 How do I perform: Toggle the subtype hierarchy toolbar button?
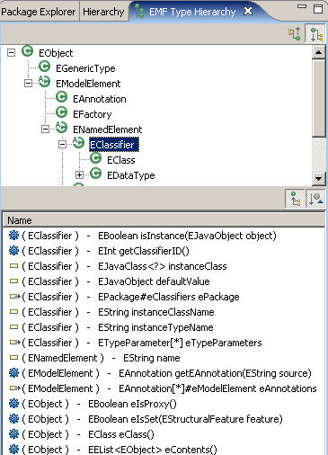316,34
